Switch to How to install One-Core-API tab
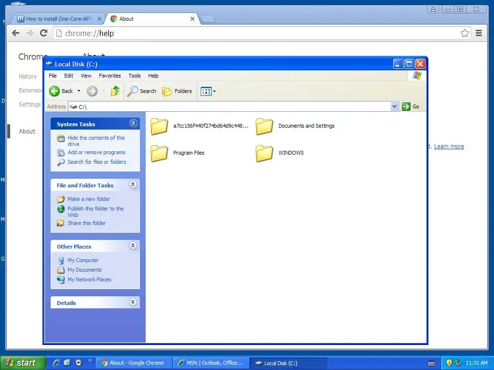The image size is (494, 370). (x=58, y=19)
